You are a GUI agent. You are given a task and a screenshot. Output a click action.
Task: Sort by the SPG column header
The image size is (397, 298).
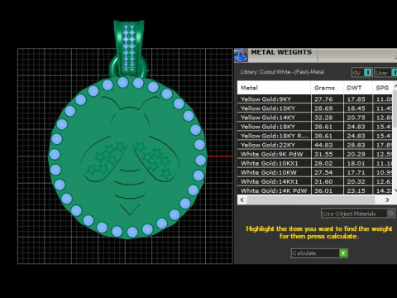pos(382,88)
